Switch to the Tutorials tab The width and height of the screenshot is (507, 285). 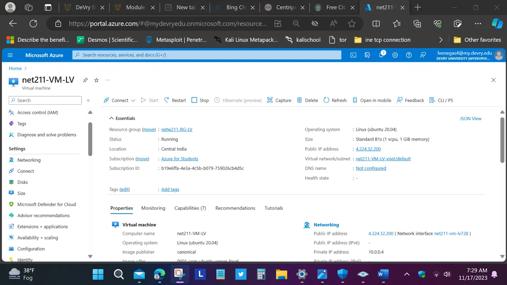274,208
